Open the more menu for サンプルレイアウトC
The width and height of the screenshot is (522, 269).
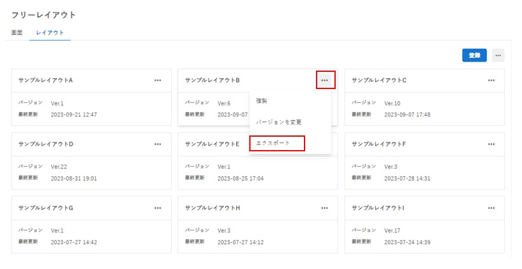(x=491, y=80)
